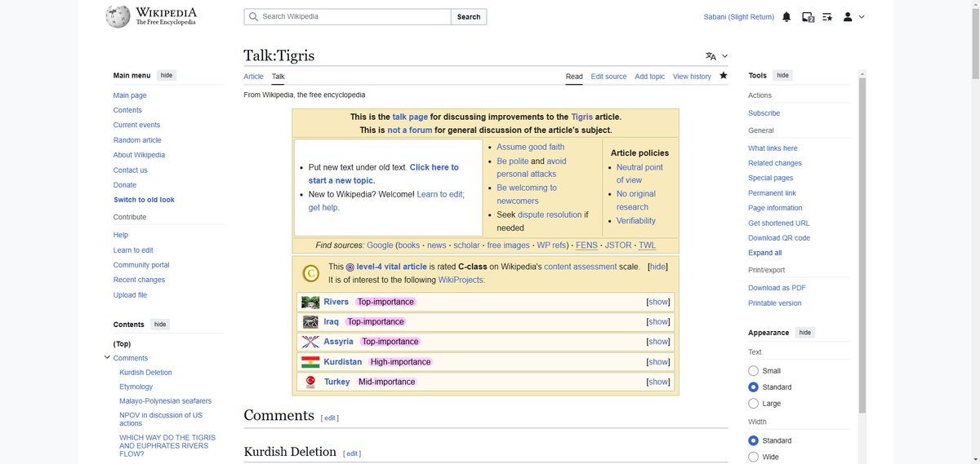Select Standard width option
The width and height of the screenshot is (980, 464).
tap(753, 440)
